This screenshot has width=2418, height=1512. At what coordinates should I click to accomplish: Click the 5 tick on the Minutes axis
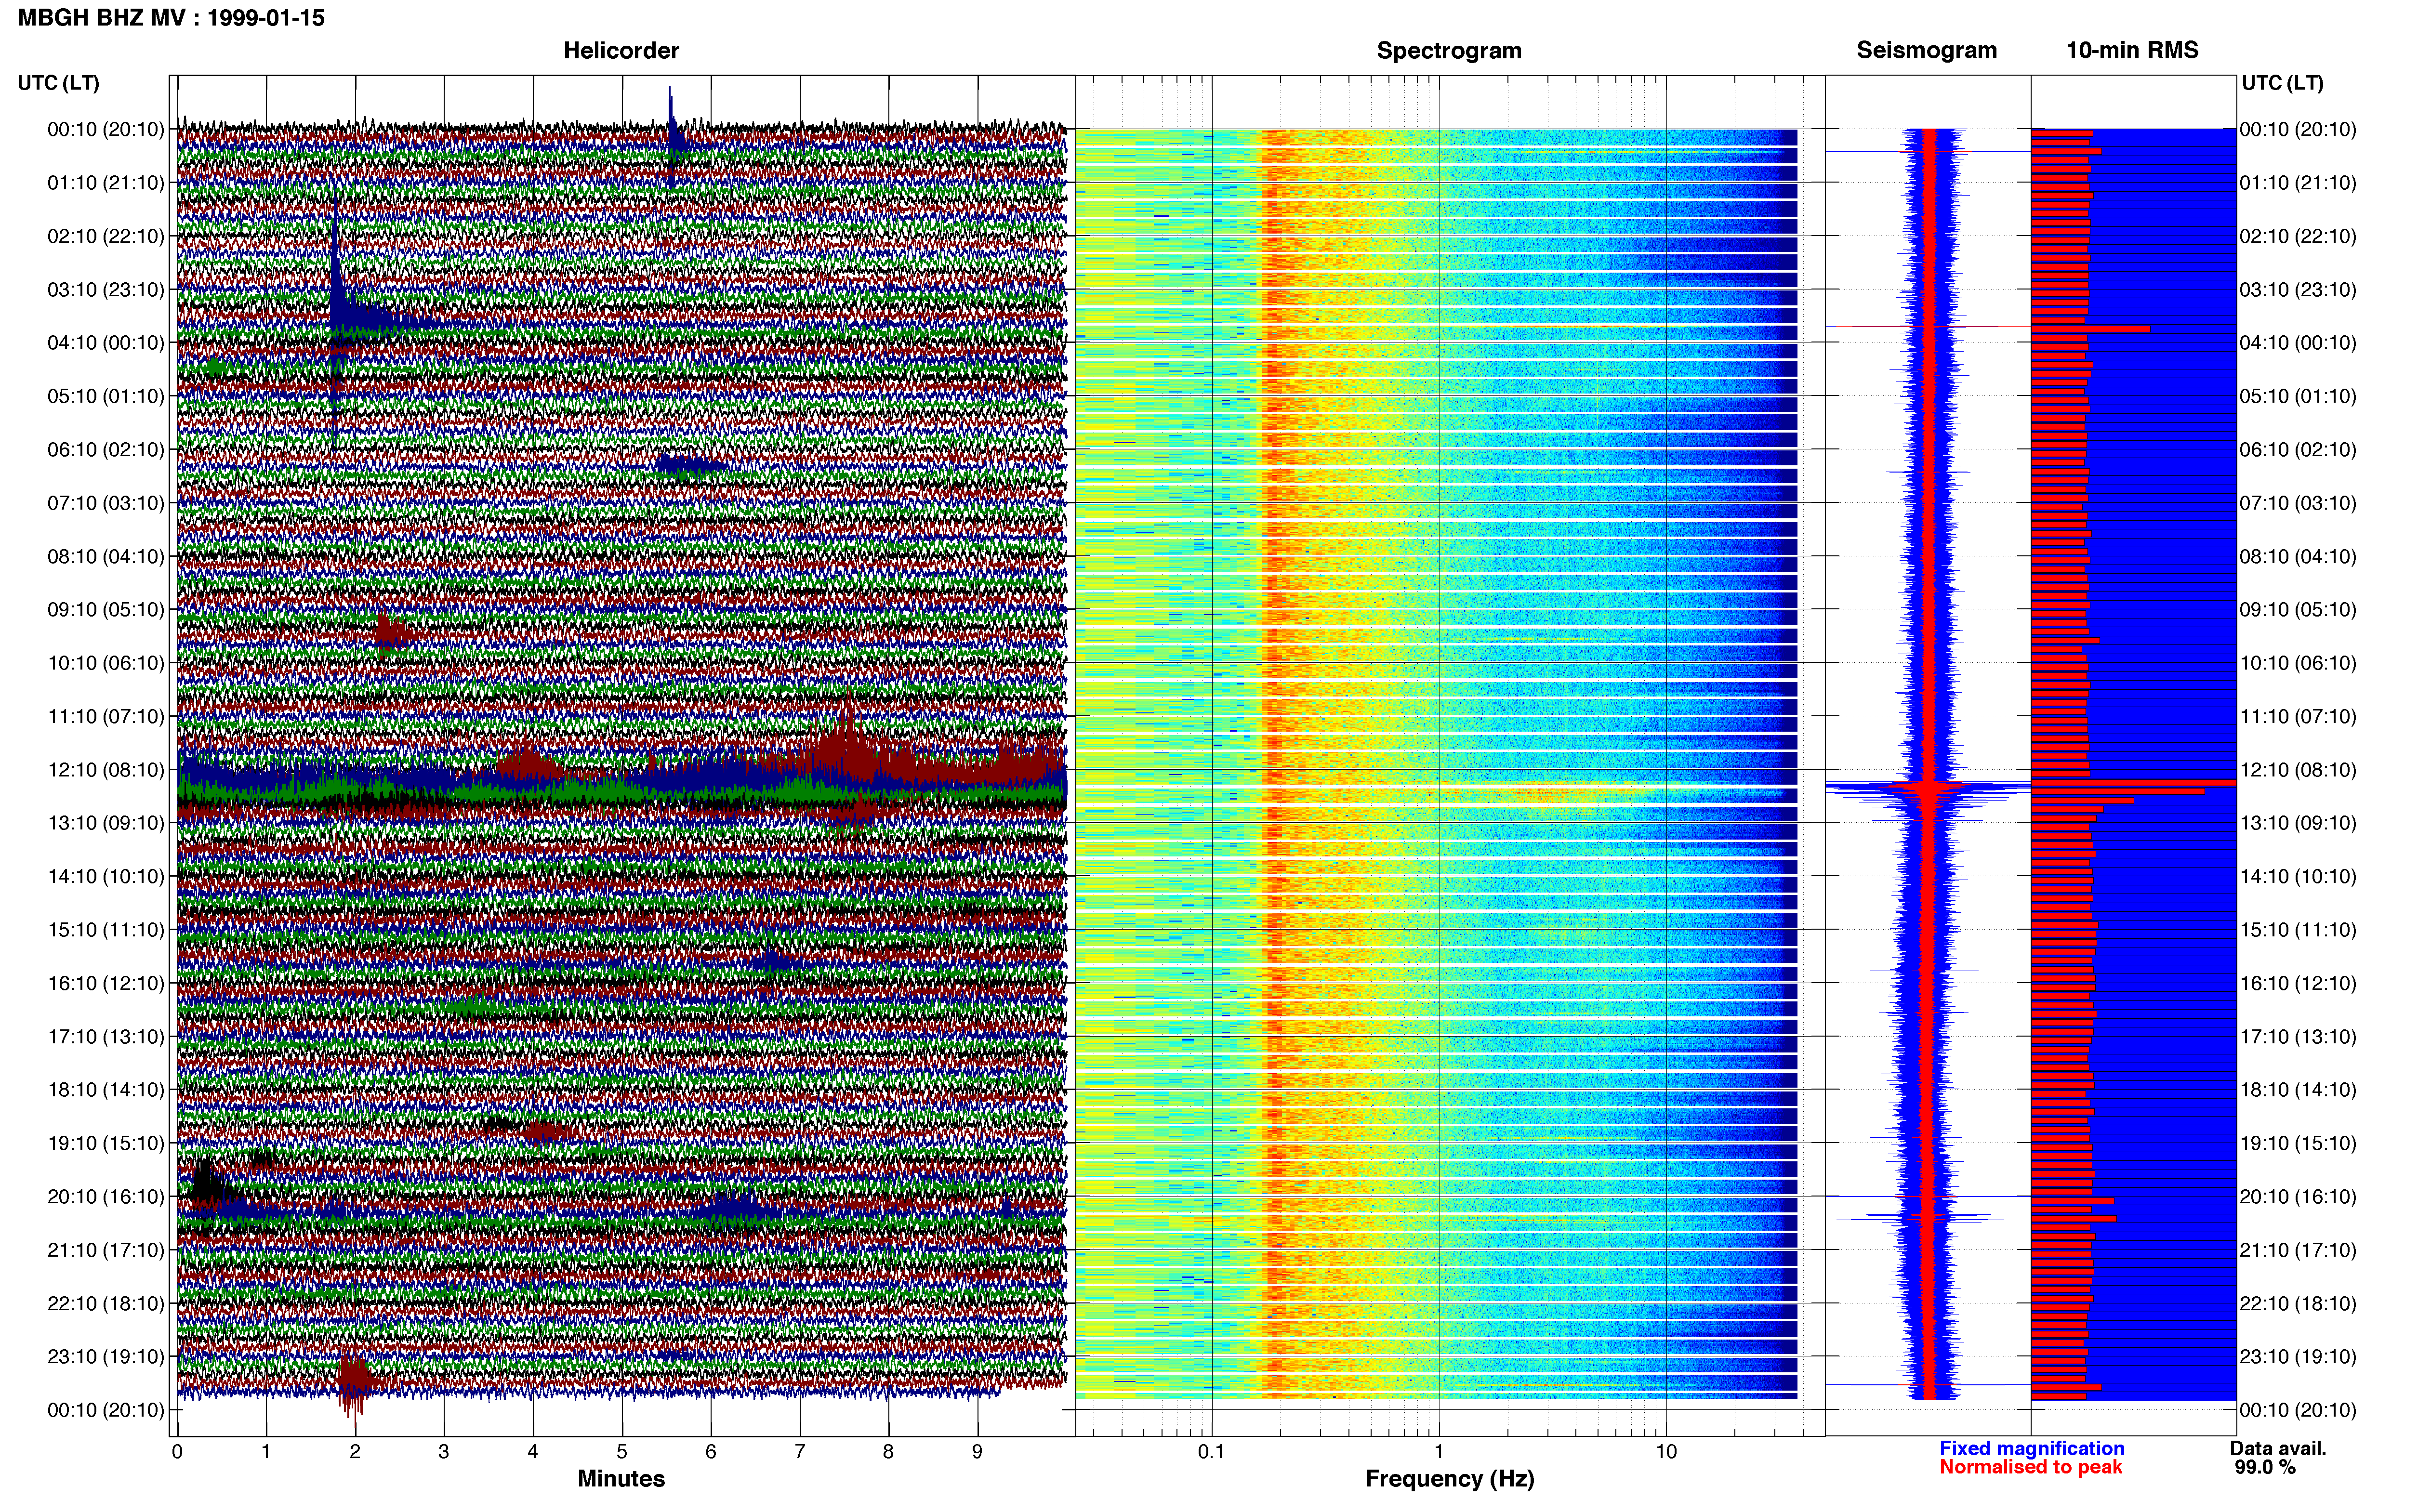(x=622, y=1452)
